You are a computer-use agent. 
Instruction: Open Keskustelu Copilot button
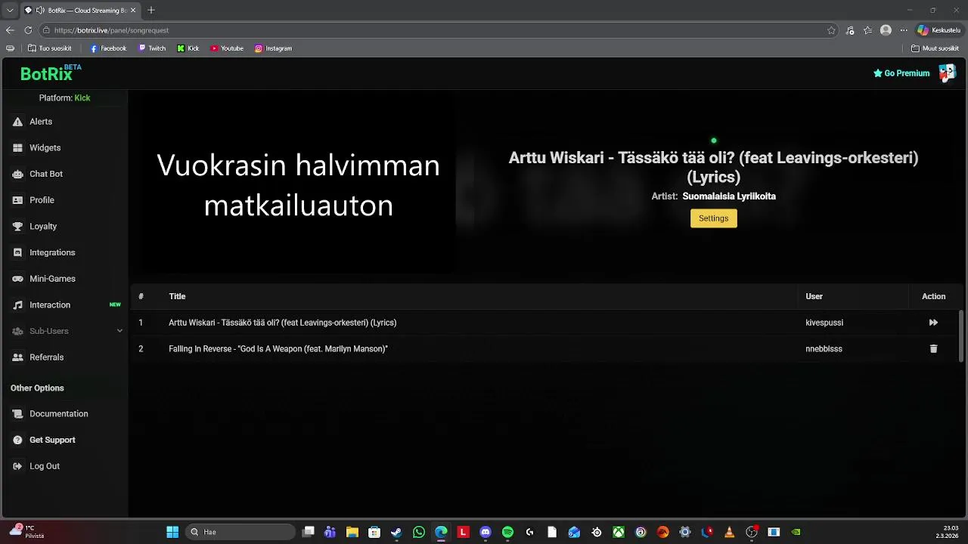click(938, 30)
